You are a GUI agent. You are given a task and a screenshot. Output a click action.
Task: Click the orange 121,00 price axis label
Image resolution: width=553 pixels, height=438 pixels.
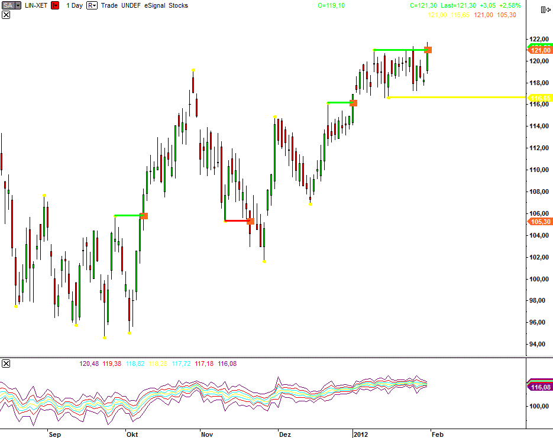541,51
